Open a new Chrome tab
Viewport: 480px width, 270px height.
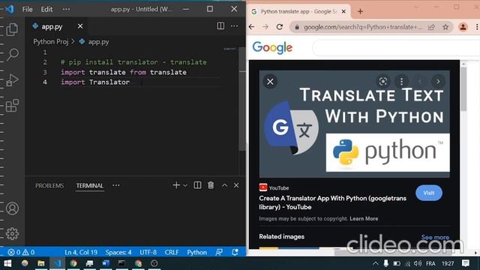coord(360,12)
